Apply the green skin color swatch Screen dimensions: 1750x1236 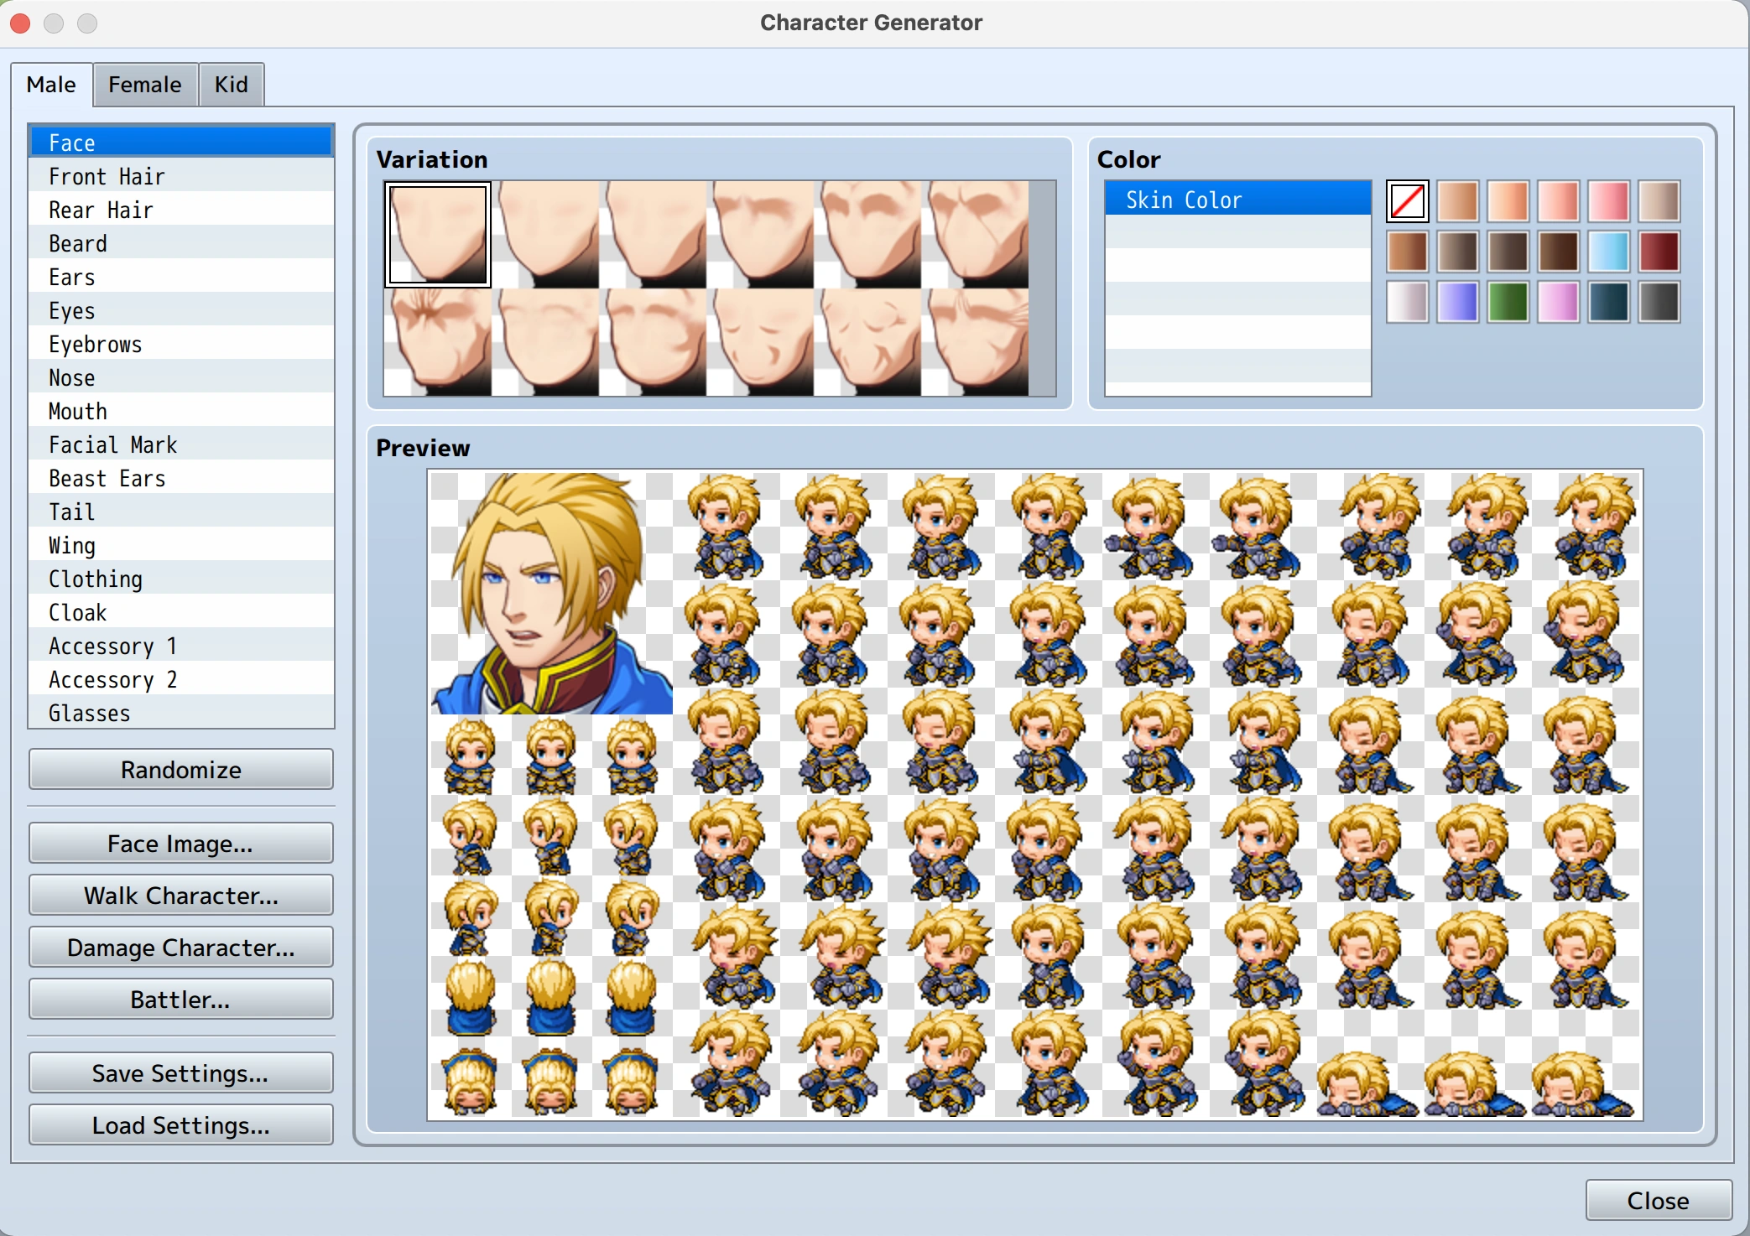click(x=1508, y=302)
